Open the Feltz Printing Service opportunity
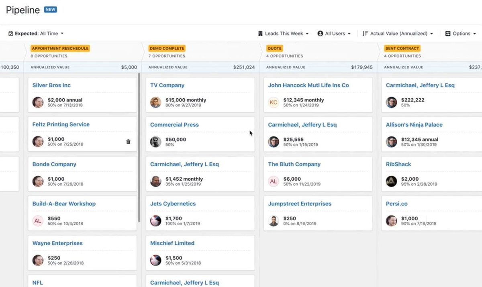This screenshot has height=287, width=482. 61,124
